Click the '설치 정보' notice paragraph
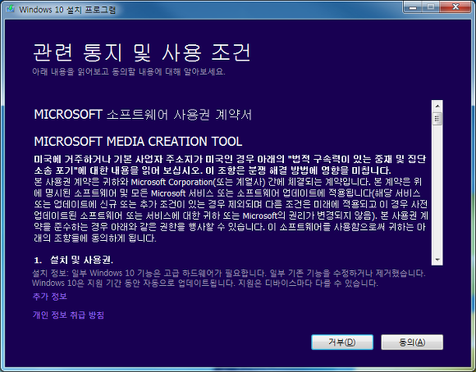Image resolution: width=476 pixels, height=372 pixels. click(x=229, y=278)
